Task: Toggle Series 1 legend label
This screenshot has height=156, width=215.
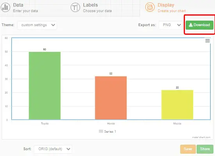Action: (110, 131)
